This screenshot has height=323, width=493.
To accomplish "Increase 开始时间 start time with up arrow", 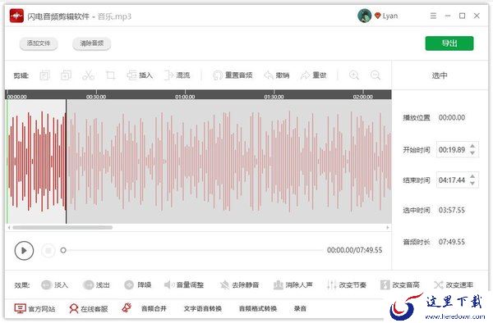I will tap(472, 147).
